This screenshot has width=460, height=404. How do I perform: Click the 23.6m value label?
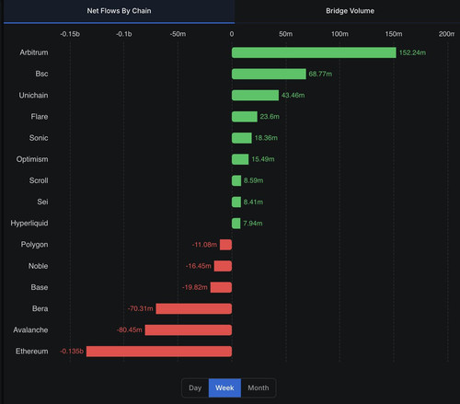point(270,117)
